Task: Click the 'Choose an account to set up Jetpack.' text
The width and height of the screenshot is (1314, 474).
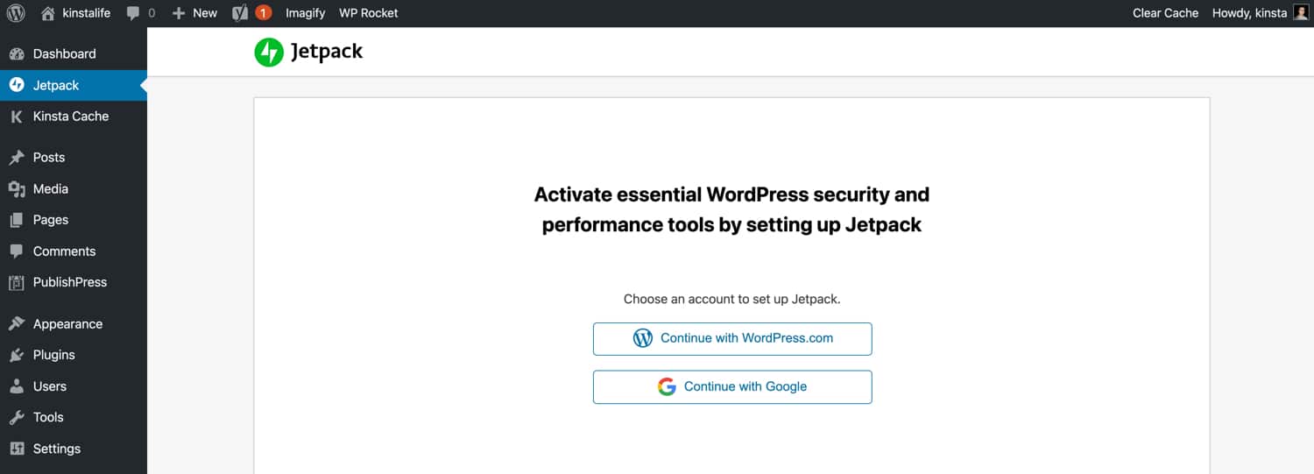Action: coord(732,299)
